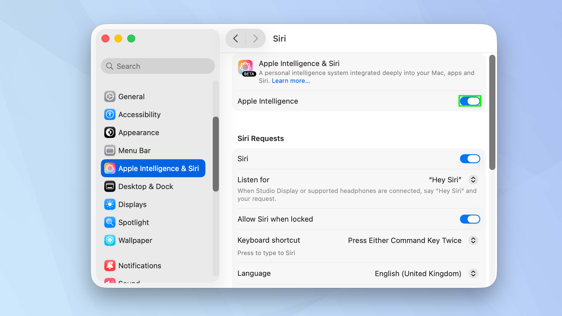This screenshot has width=562, height=316.
Task: Click the Apple Intelligence & Siri sidebar icon
Action: [110, 168]
